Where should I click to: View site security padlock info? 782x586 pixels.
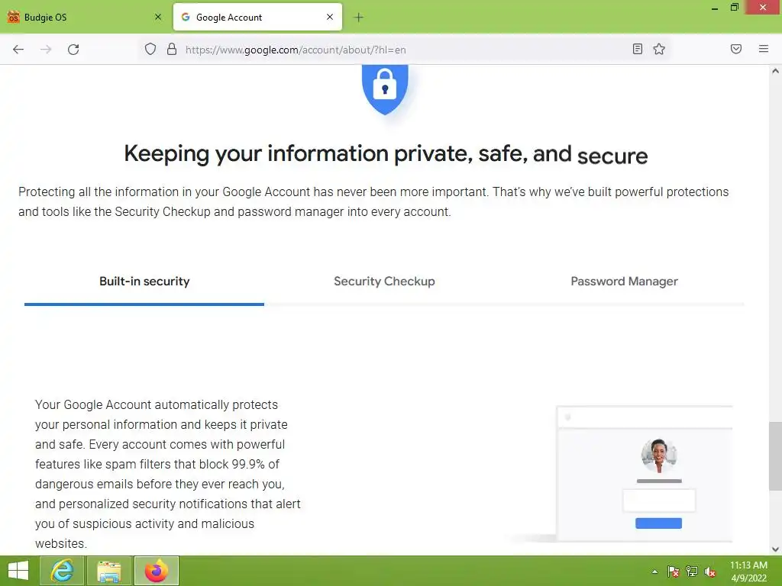(x=171, y=50)
